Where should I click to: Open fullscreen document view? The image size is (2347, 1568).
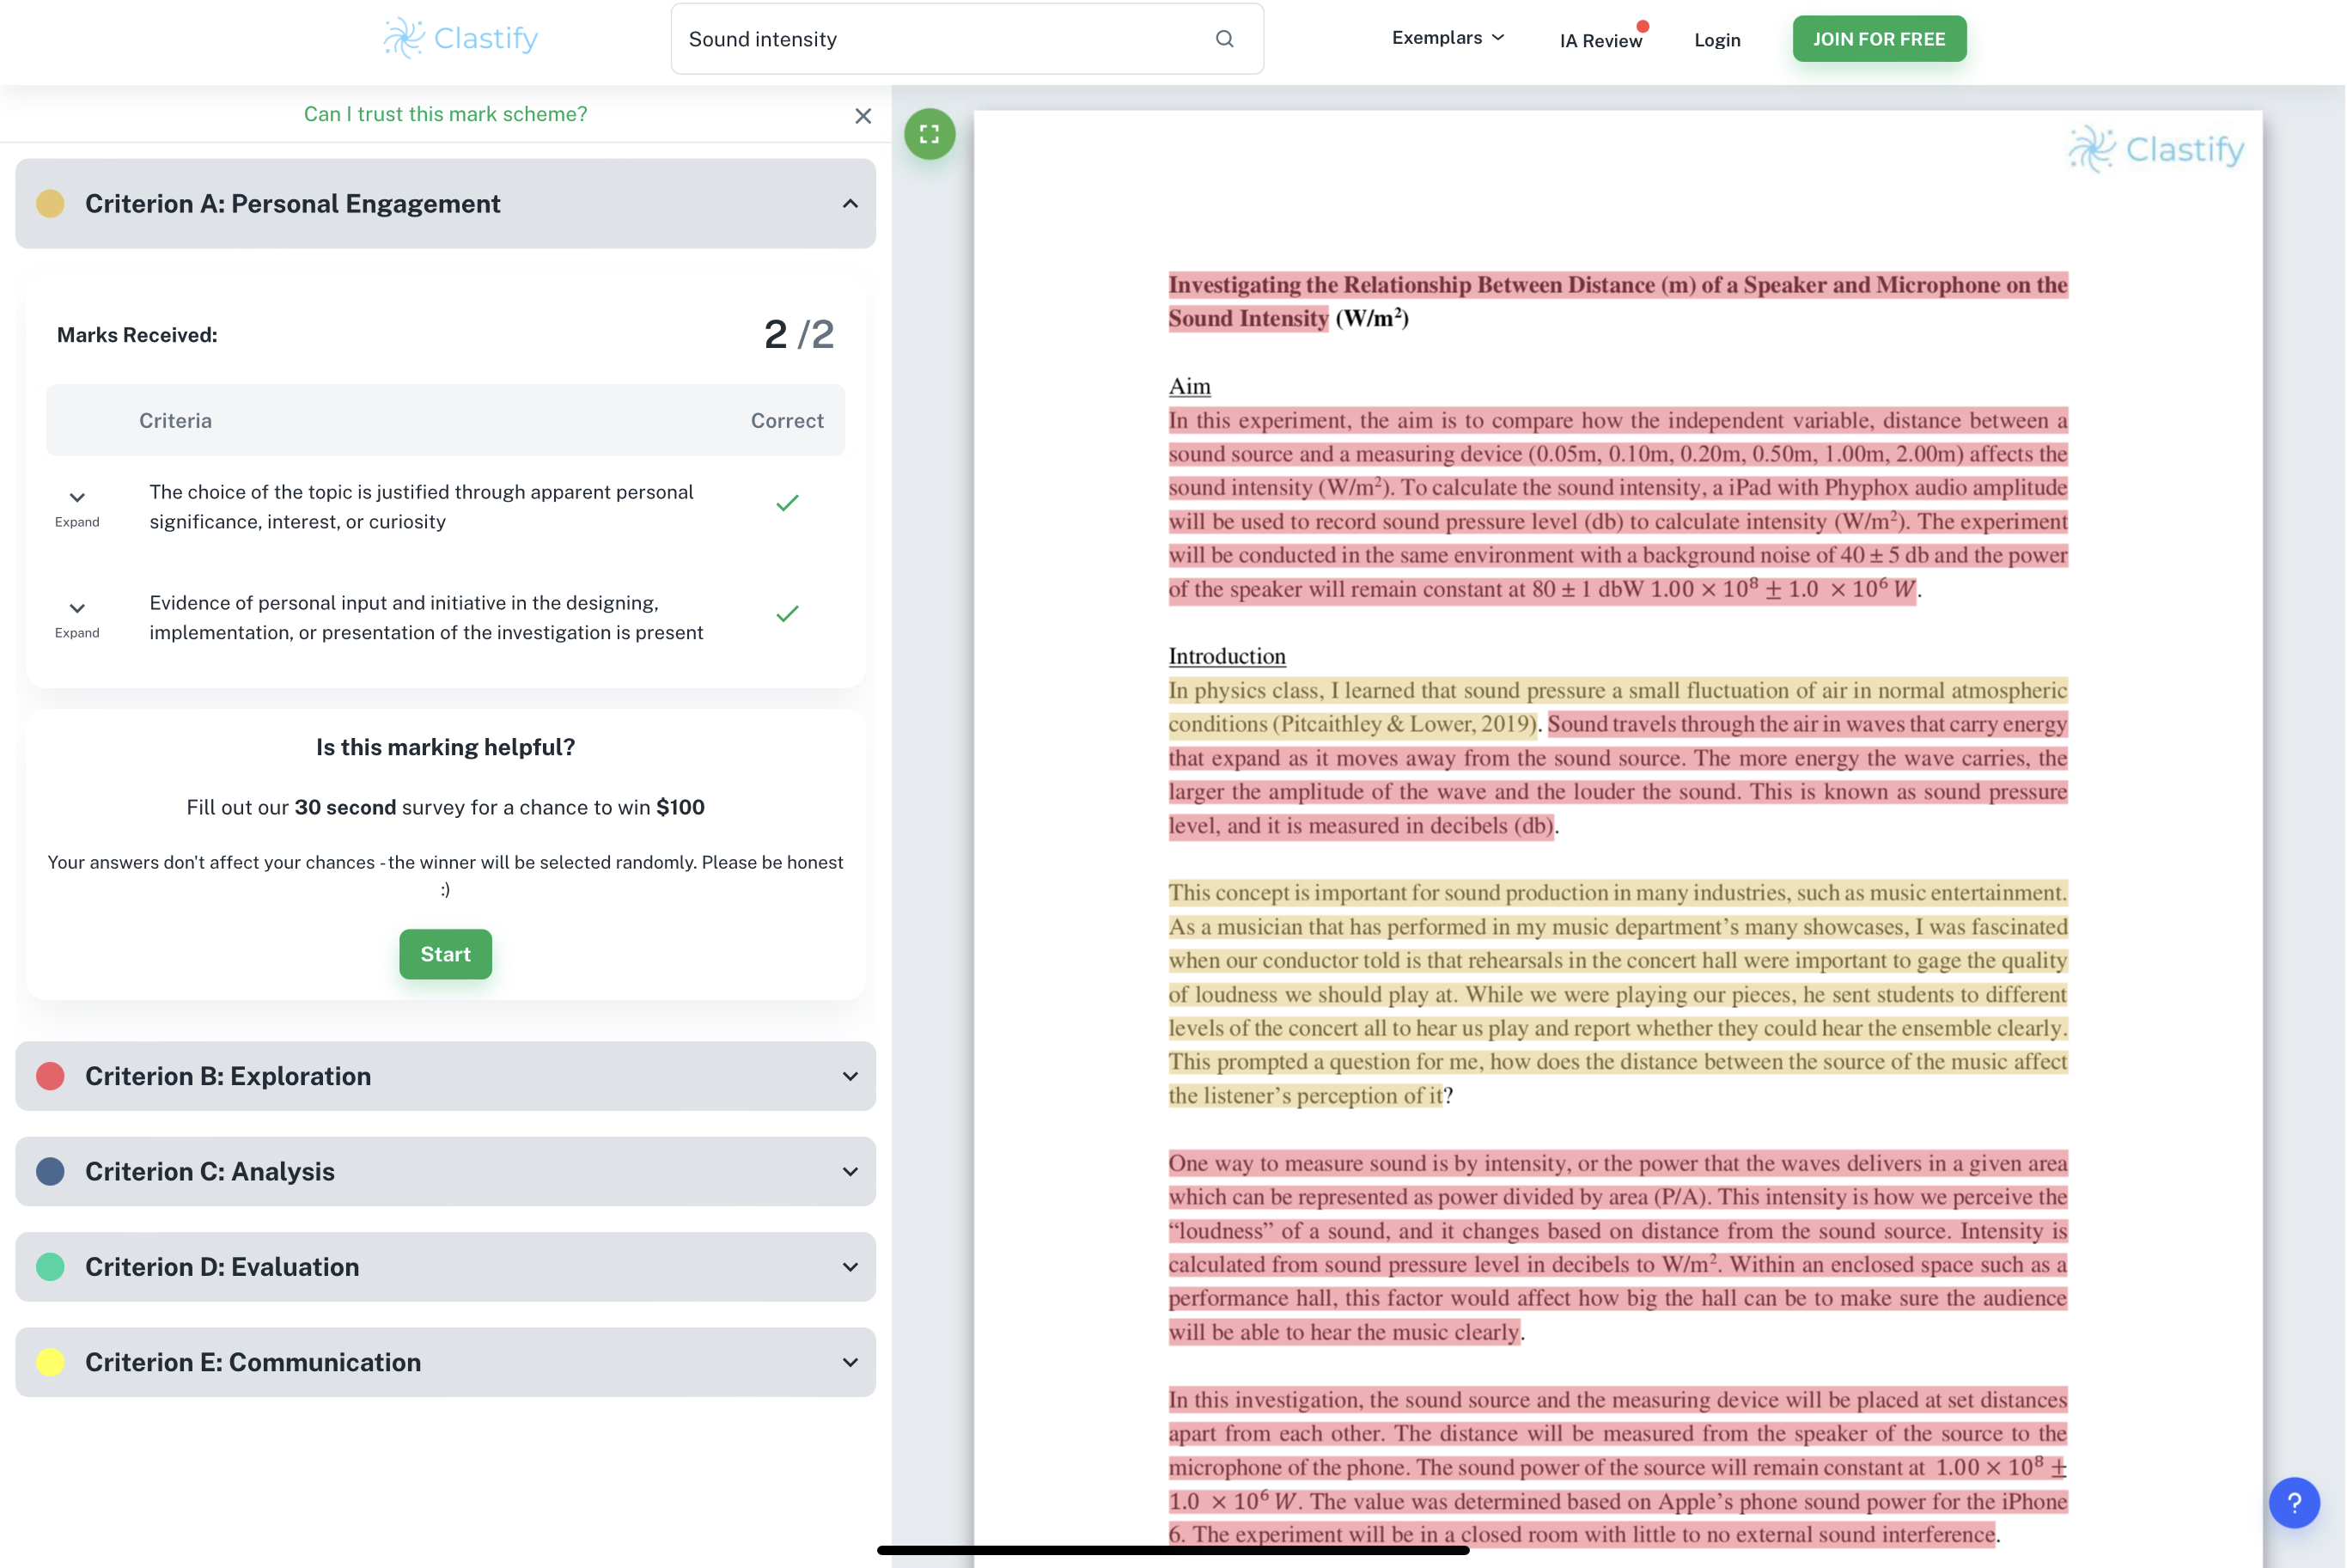click(930, 134)
